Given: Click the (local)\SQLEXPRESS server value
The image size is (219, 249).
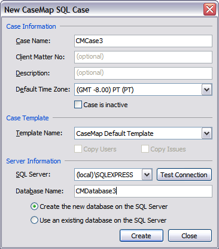Looking at the screenshot, I should 105,175.
